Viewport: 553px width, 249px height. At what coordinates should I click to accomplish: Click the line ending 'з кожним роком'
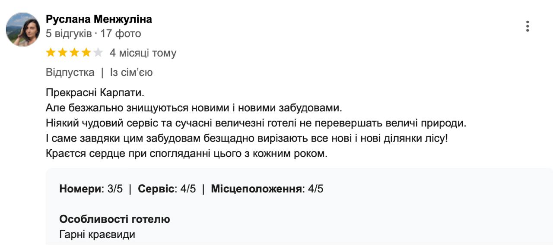coord(187,153)
